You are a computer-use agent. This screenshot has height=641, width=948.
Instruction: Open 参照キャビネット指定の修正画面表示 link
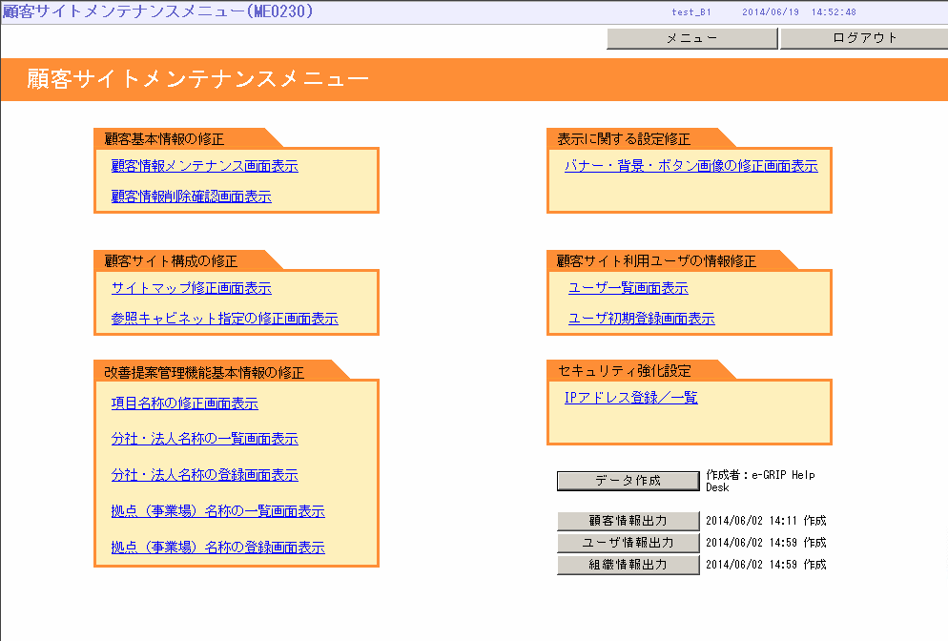click(224, 318)
